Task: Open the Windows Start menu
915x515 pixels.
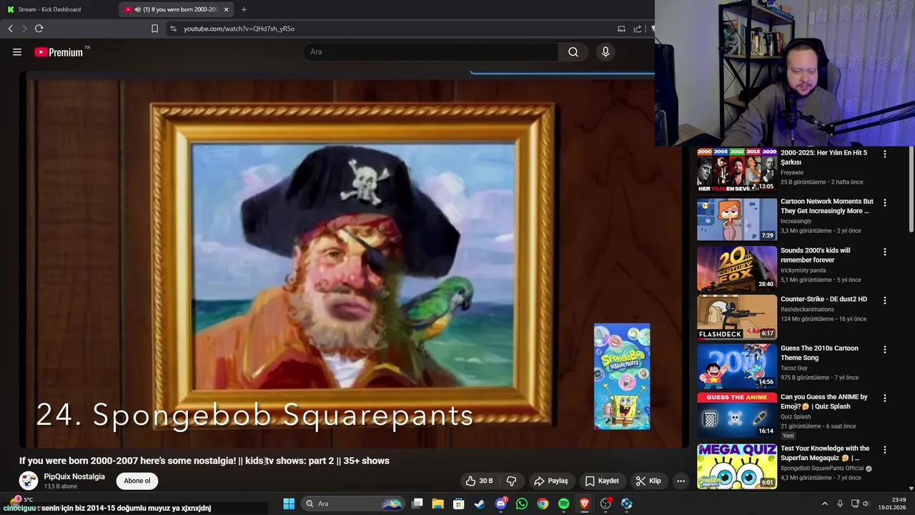Action: point(289,504)
